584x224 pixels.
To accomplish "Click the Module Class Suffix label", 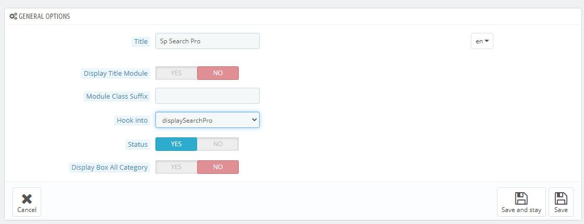I will (117, 97).
